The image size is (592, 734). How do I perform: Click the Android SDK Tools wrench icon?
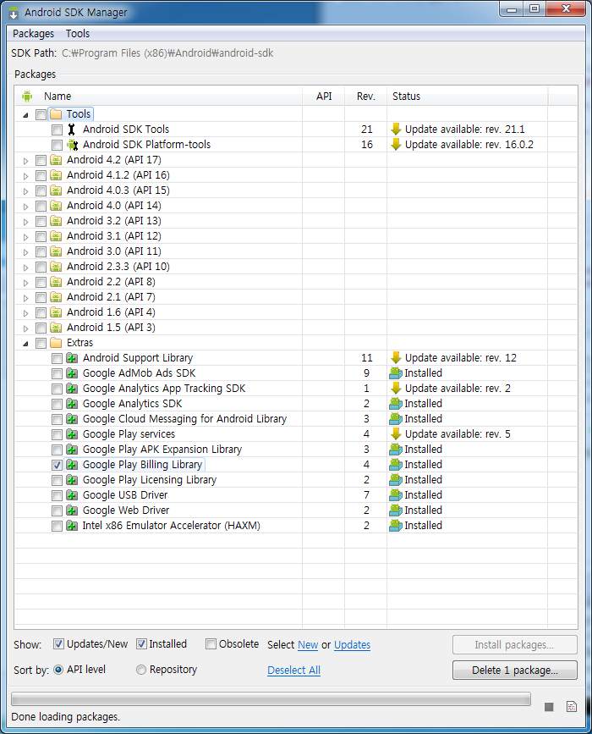[72, 130]
